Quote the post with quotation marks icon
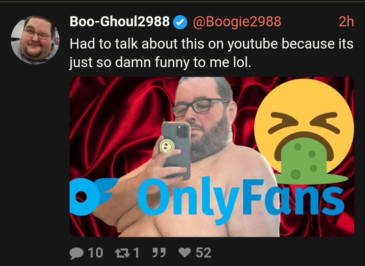The width and height of the screenshot is (365, 266). point(159,253)
